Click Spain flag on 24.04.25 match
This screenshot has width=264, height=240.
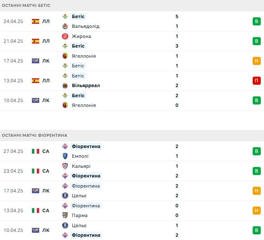tap(36, 21)
